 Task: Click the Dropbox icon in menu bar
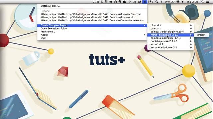(102, 2)
